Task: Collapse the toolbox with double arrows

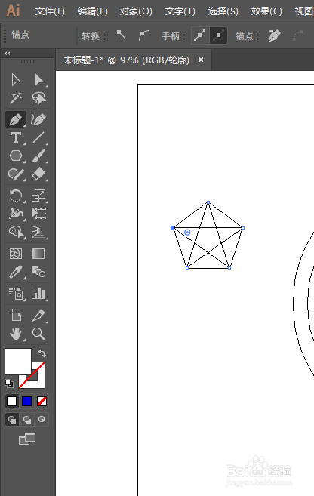Action: [x=8, y=54]
